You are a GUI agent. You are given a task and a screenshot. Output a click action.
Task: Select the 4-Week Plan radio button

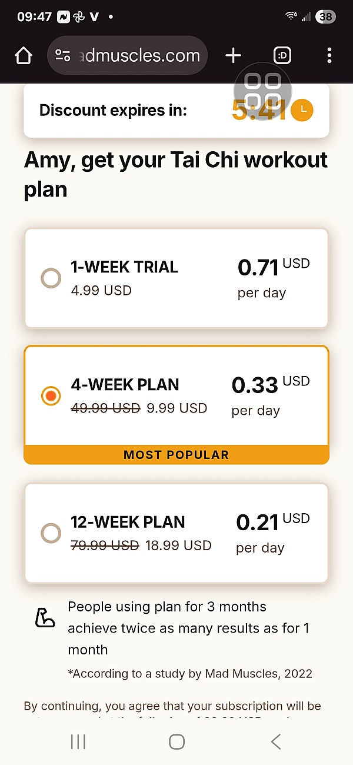pyautogui.click(x=51, y=396)
